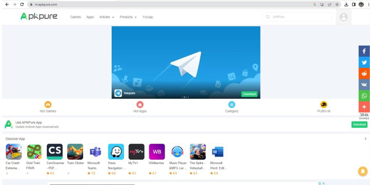Image resolution: width=370 pixels, height=185 pixels.
Task: Open browser downloads icon
Action: pyautogui.click(x=346, y=4)
